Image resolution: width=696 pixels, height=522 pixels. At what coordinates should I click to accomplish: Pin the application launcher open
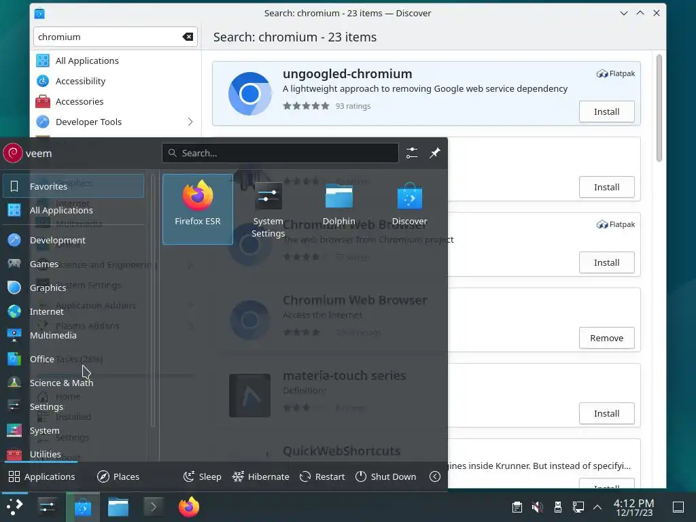pyautogui.click(x=434, y=153)
